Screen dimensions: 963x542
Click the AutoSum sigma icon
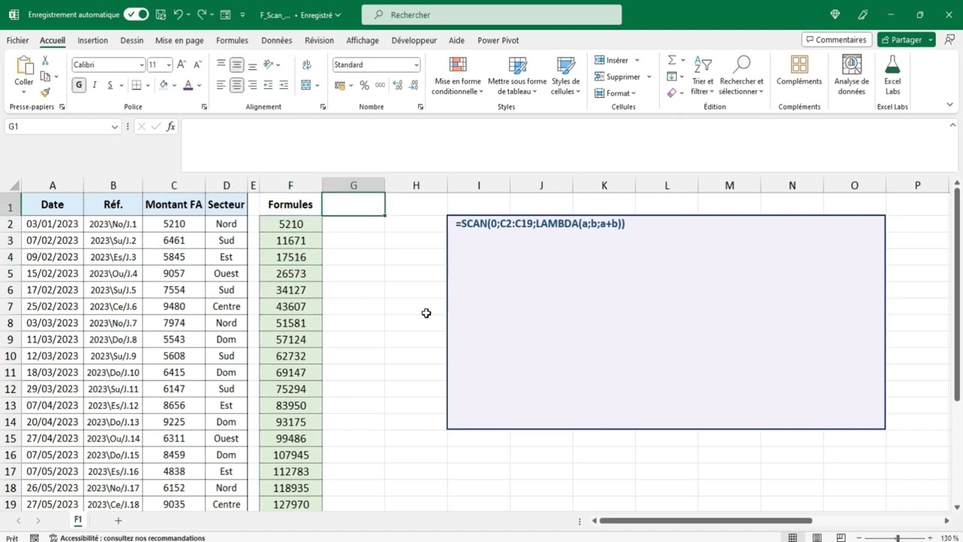point(672,60)
